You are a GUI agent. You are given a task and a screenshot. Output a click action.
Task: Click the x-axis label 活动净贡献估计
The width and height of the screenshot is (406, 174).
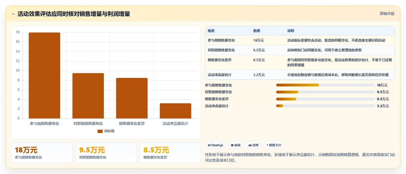tap(175, 123)
